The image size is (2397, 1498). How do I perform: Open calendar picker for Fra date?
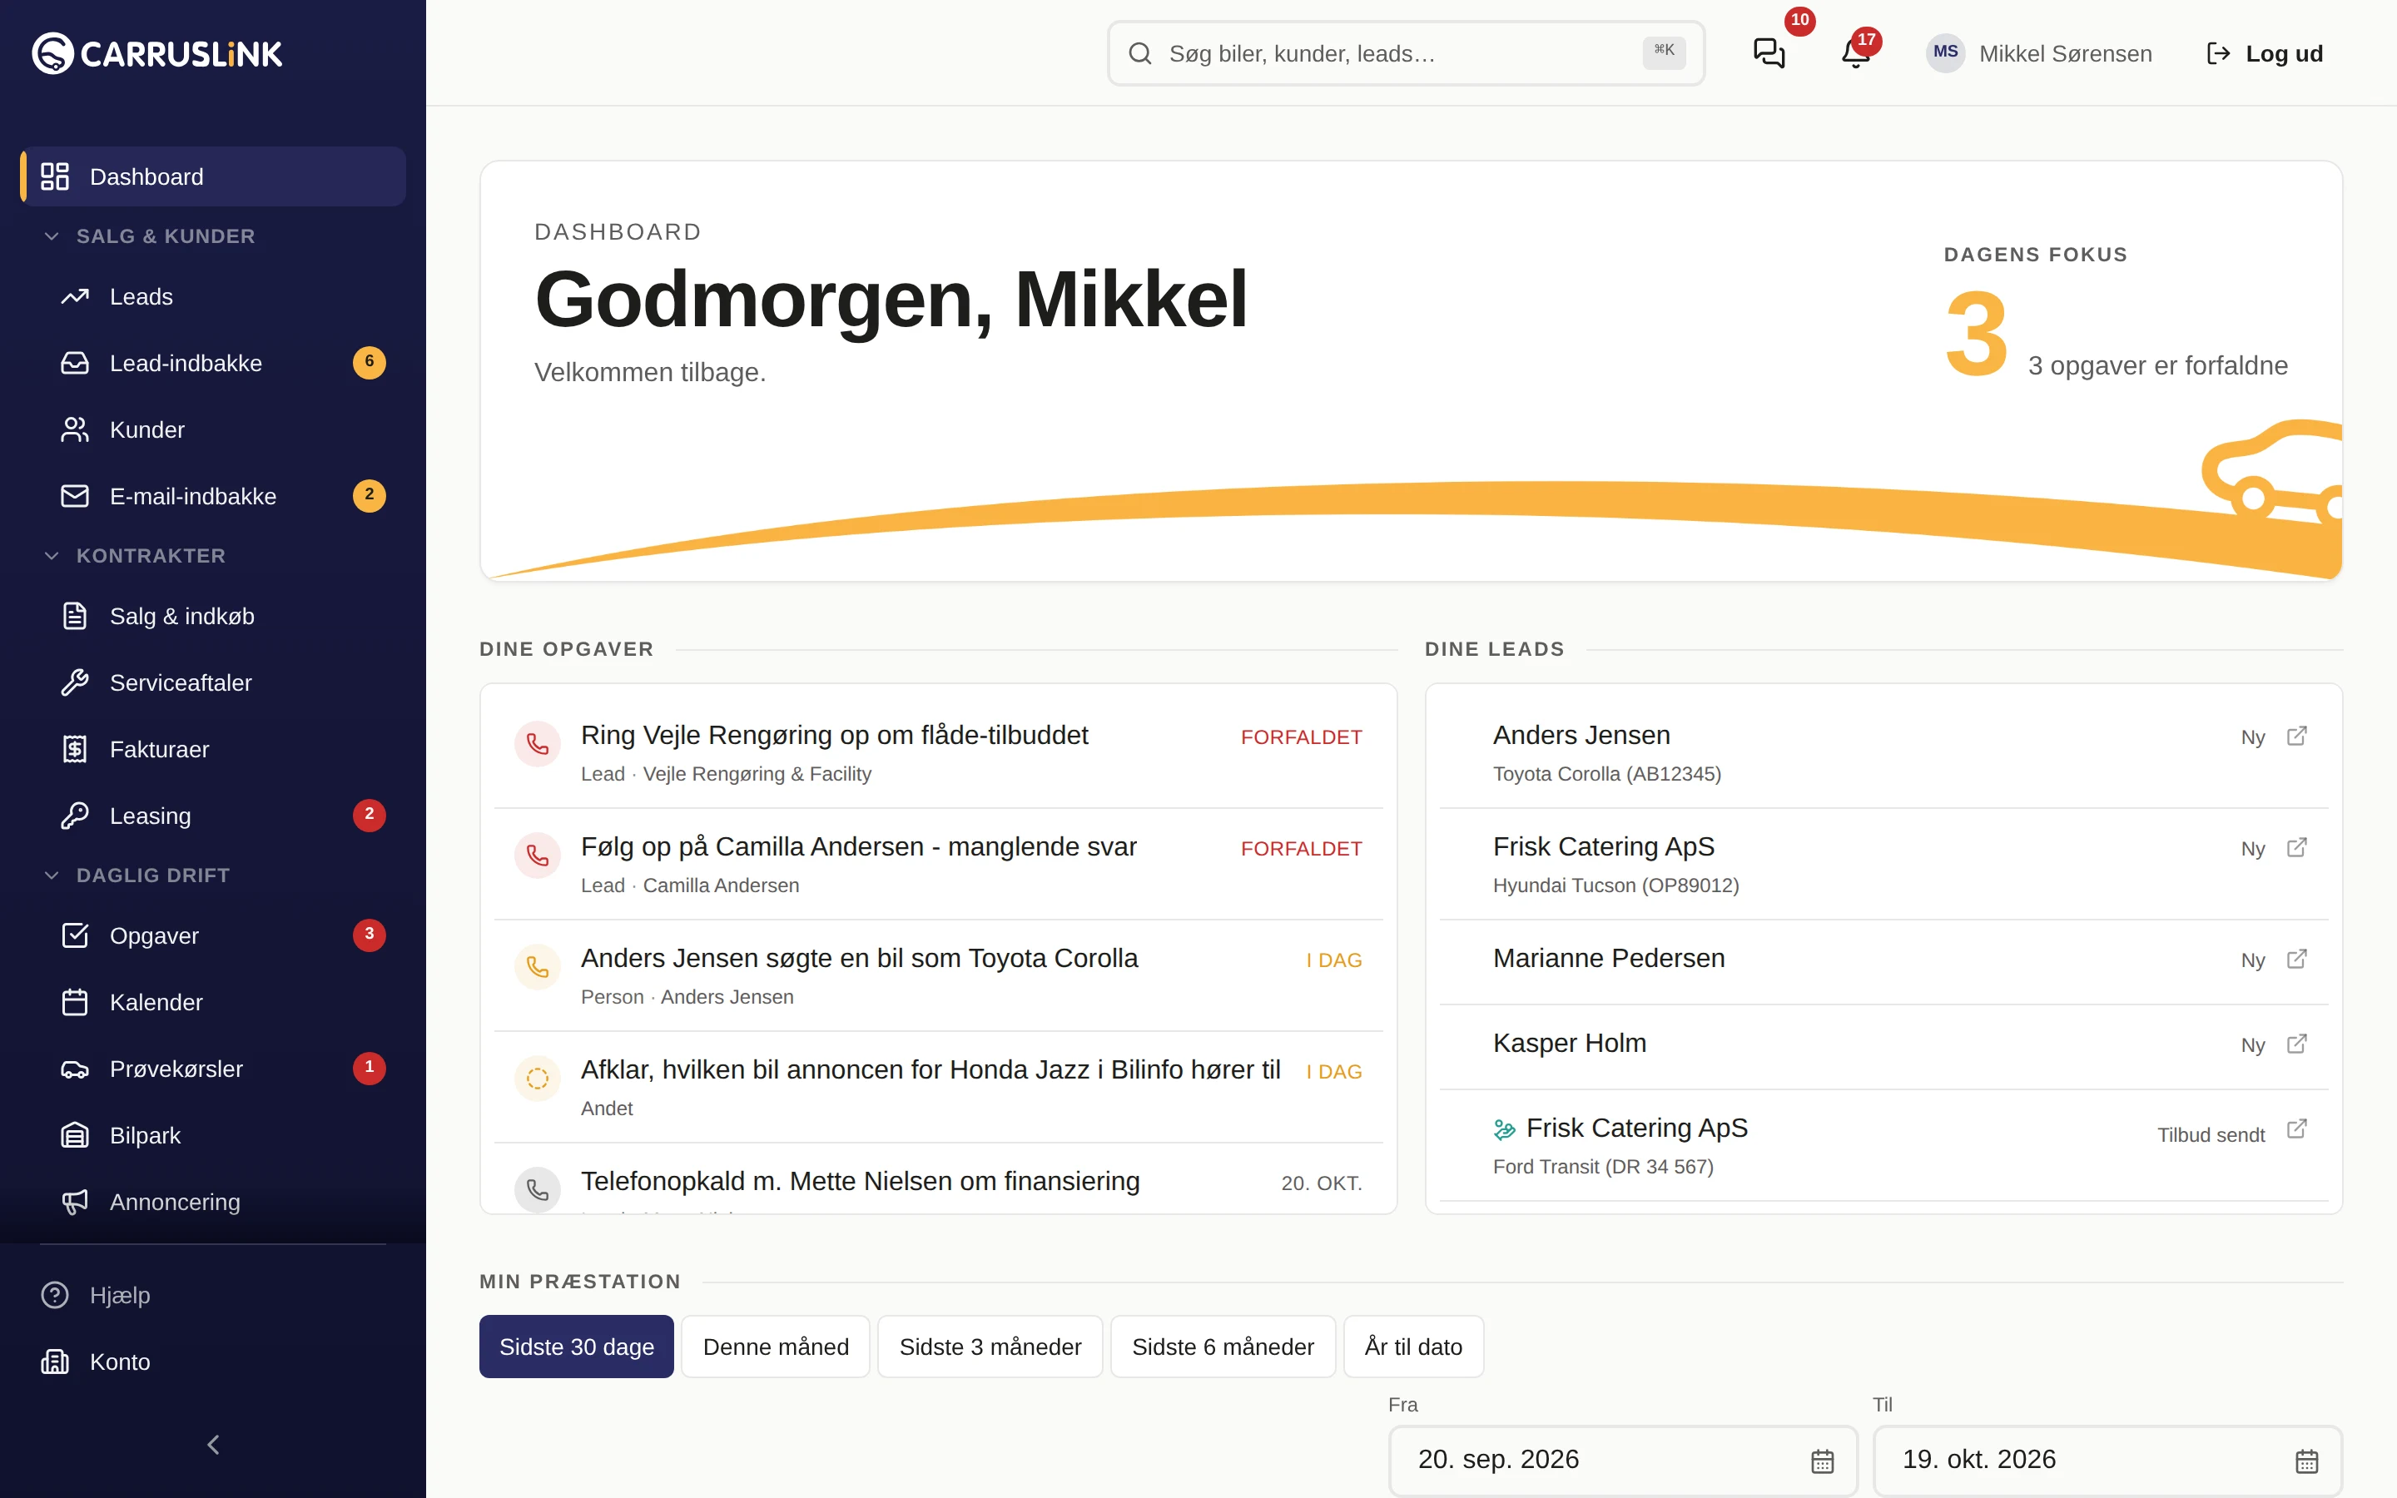(x=1823, y=1461)
